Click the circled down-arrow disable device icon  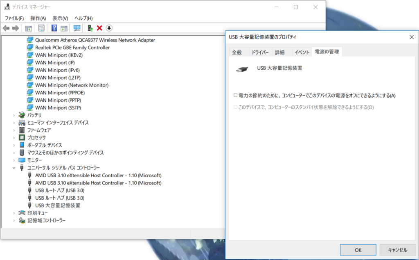pos(109,28)
